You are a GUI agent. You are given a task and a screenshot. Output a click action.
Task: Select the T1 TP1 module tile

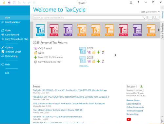(40, 30)
